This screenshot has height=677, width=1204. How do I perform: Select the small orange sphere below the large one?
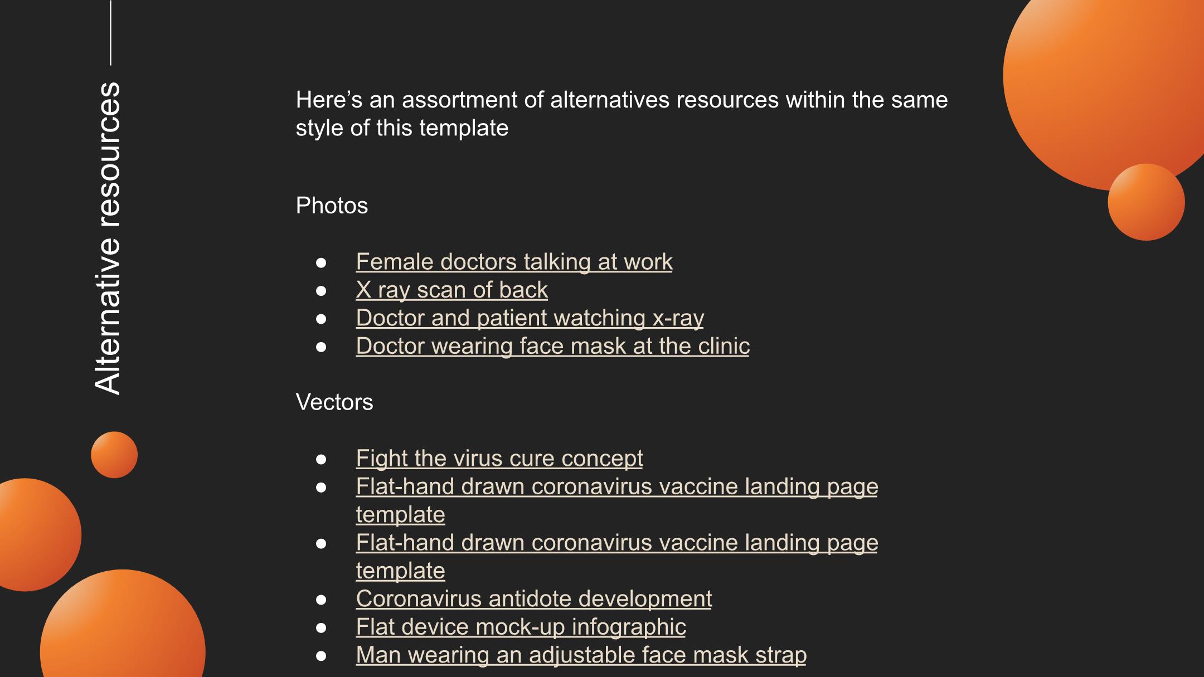[x=1146, y=202]
